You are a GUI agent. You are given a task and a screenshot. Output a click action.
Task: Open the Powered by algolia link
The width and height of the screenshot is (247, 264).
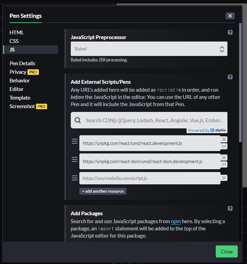[207, 130]
